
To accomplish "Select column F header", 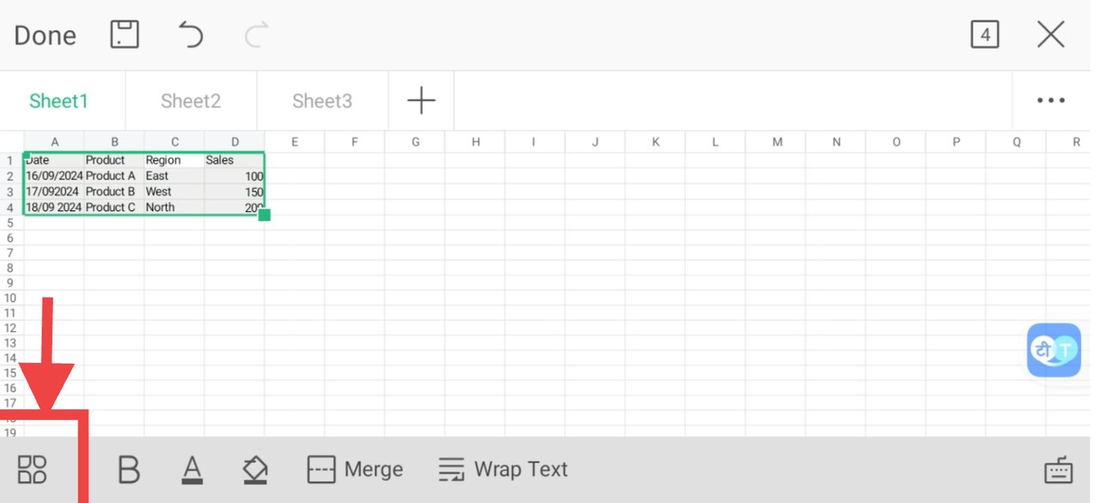I will tap(354, 142).
